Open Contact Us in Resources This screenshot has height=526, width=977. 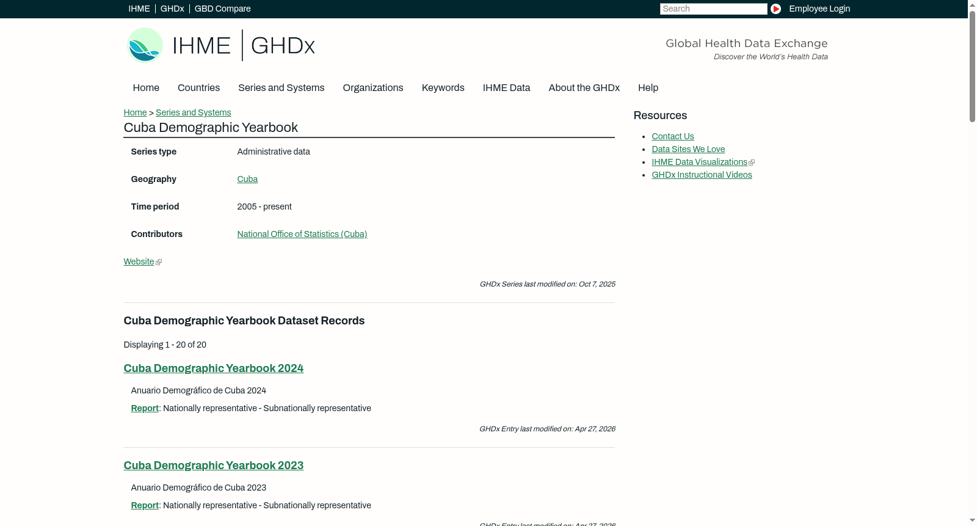coord(672,136)
